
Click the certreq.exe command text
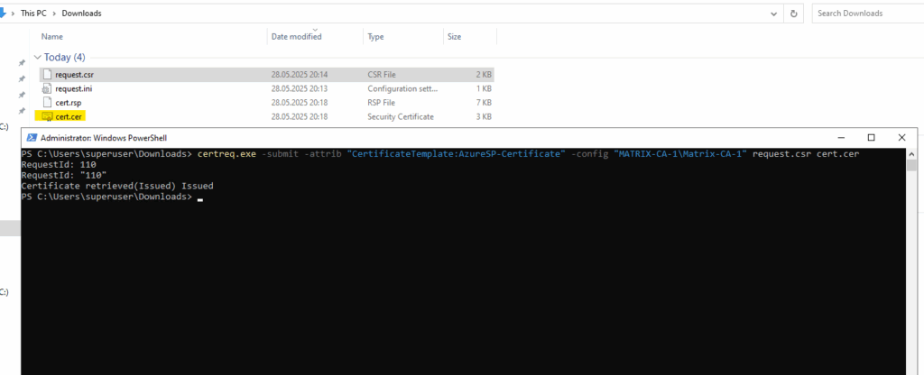coord(226,154)
